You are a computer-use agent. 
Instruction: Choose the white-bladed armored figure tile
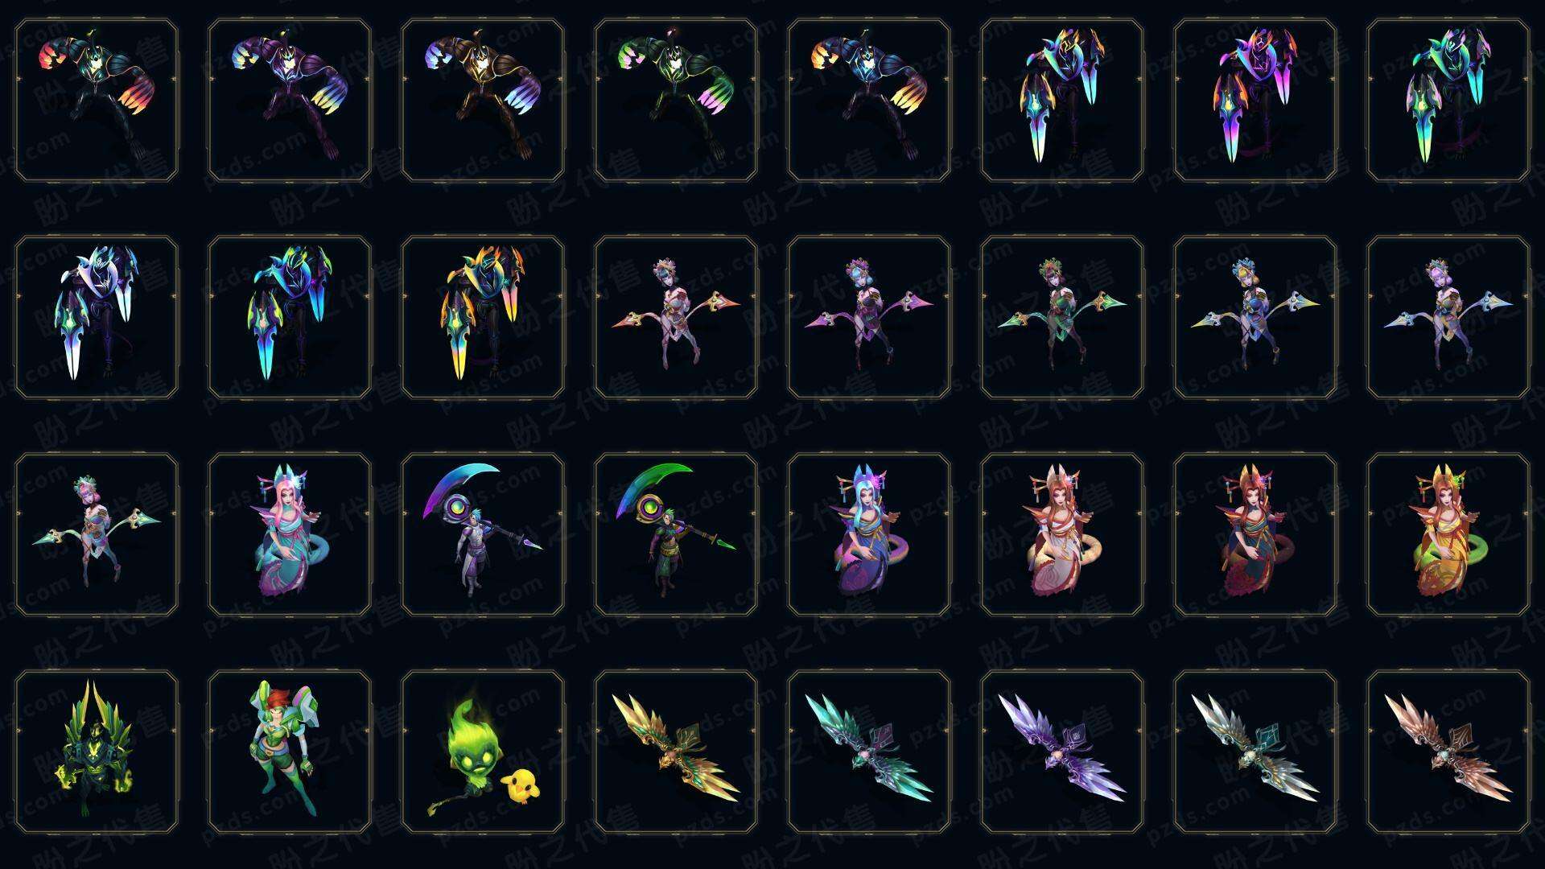click(97, 318)
